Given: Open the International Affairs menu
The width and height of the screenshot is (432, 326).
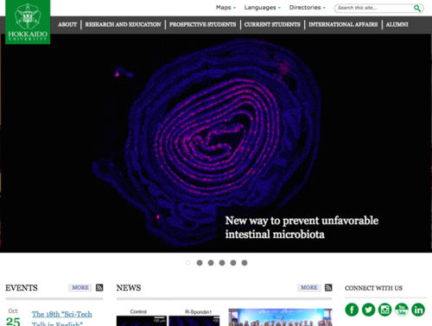Looking at the screenshot, I should [343, 24].
